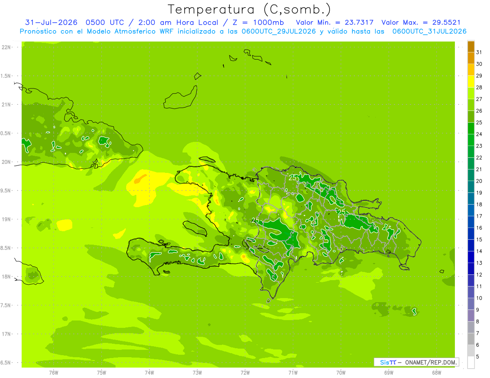Viewport: 490px width, 378px height.
Task: Click the "Temperatura (C,somb.)" map title
Action: (x=249, y=9)
